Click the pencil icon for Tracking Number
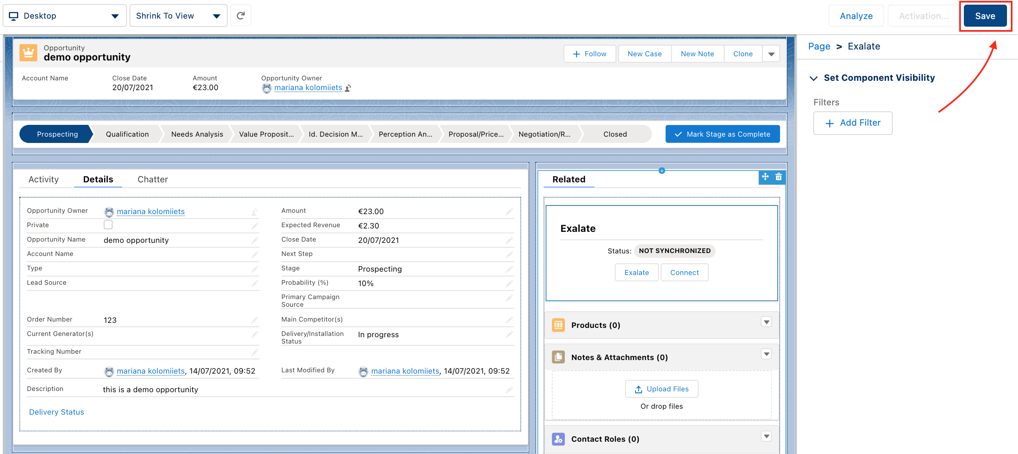1018x454 pixels. [255, 352]
